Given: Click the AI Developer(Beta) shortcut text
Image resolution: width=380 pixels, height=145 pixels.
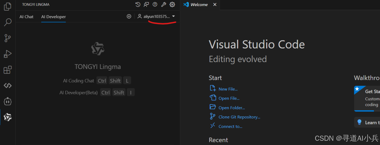Looking at the screenshot, I should pos(78,93).
